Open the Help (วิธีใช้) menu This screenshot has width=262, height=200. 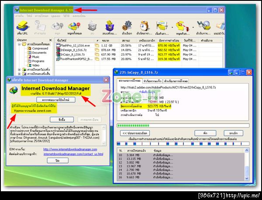coord(66,16)
